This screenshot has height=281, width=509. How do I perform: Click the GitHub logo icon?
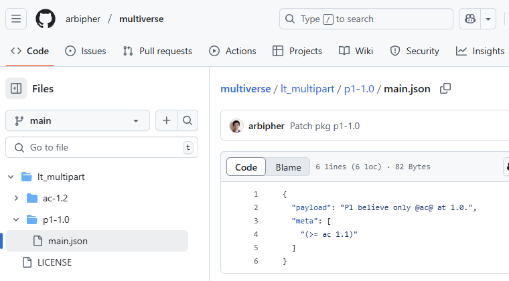coord(46,19)
